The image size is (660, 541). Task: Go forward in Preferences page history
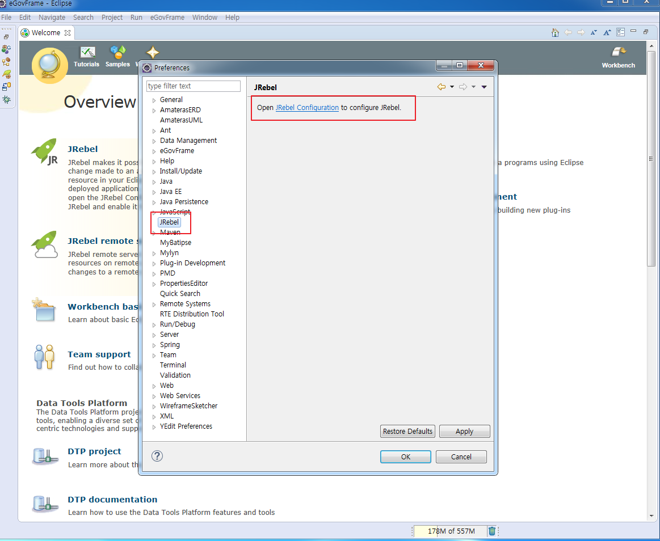pos(463,87)
